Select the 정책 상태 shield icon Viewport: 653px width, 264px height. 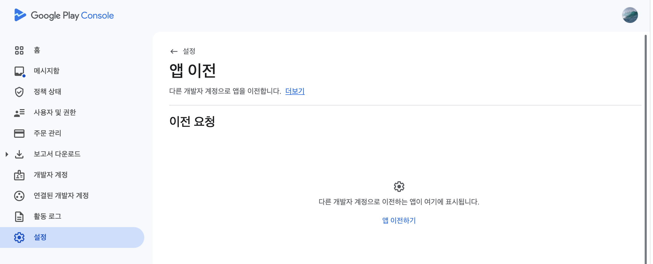pos(19,91)
